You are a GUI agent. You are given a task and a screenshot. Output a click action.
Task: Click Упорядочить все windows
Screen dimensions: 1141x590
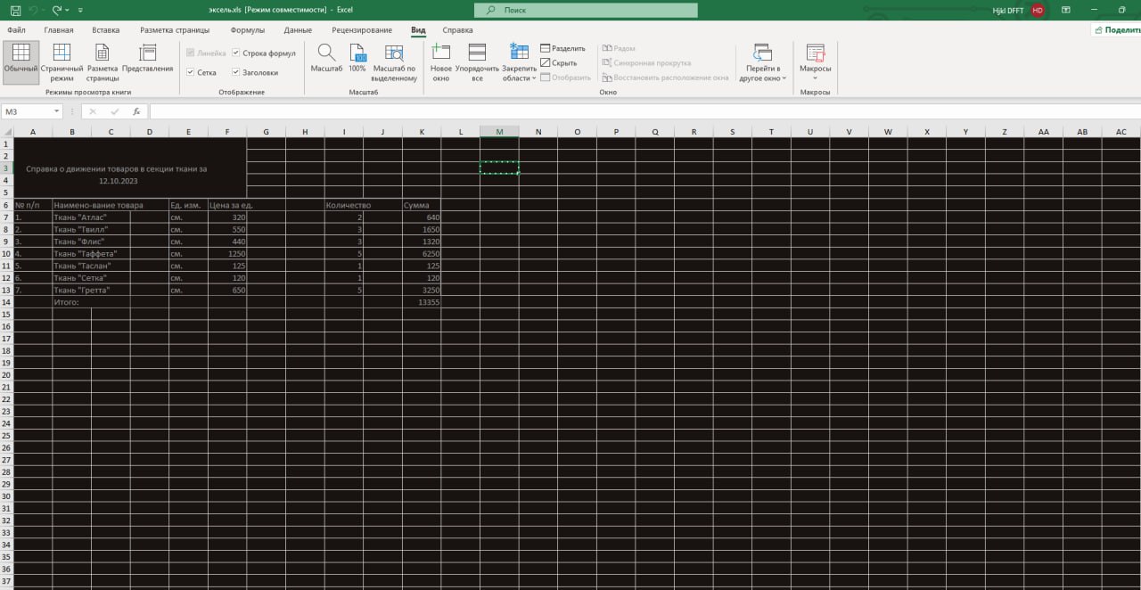(x=477, y=62)
